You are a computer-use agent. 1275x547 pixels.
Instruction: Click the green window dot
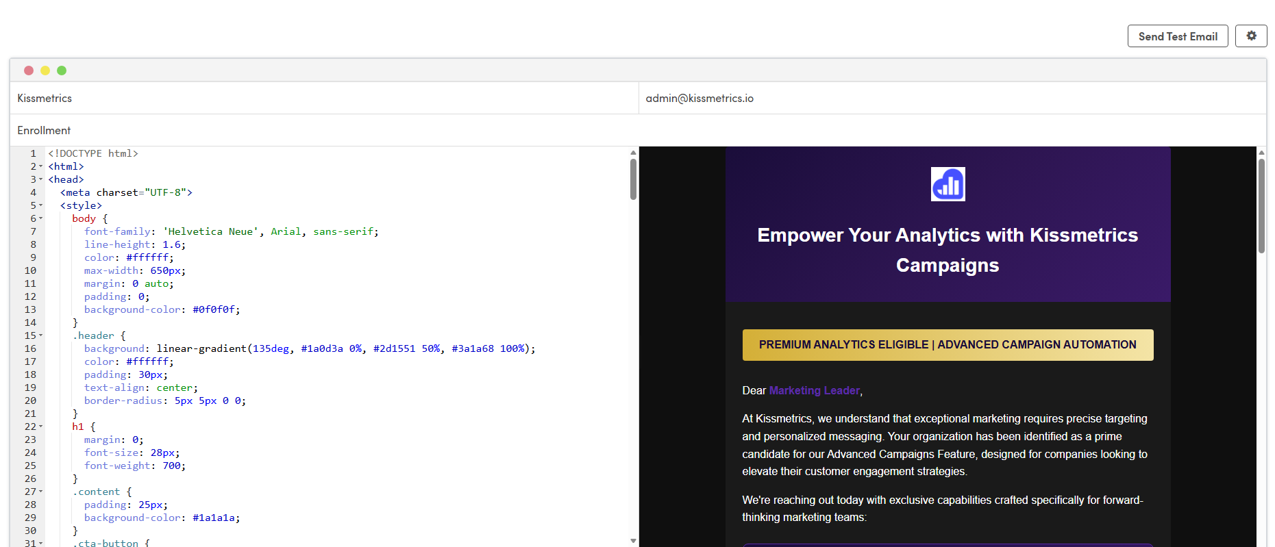[62, 71]
